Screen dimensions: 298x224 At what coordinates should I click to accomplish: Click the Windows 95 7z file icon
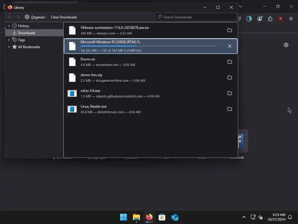(72, 46)
